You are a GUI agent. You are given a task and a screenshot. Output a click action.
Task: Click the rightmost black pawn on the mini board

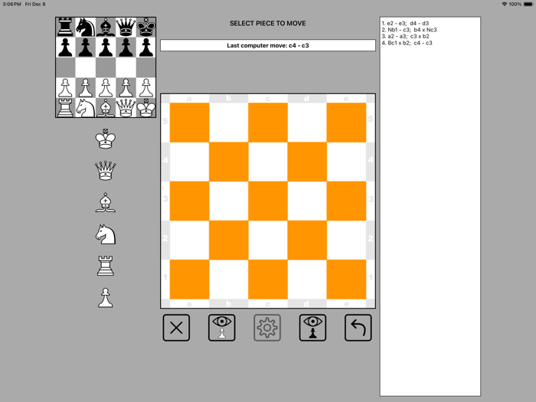pyautogui.click(x=146, y=47)
